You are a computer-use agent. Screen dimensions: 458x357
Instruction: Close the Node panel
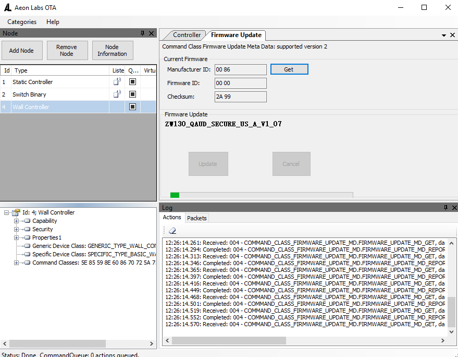151,33
